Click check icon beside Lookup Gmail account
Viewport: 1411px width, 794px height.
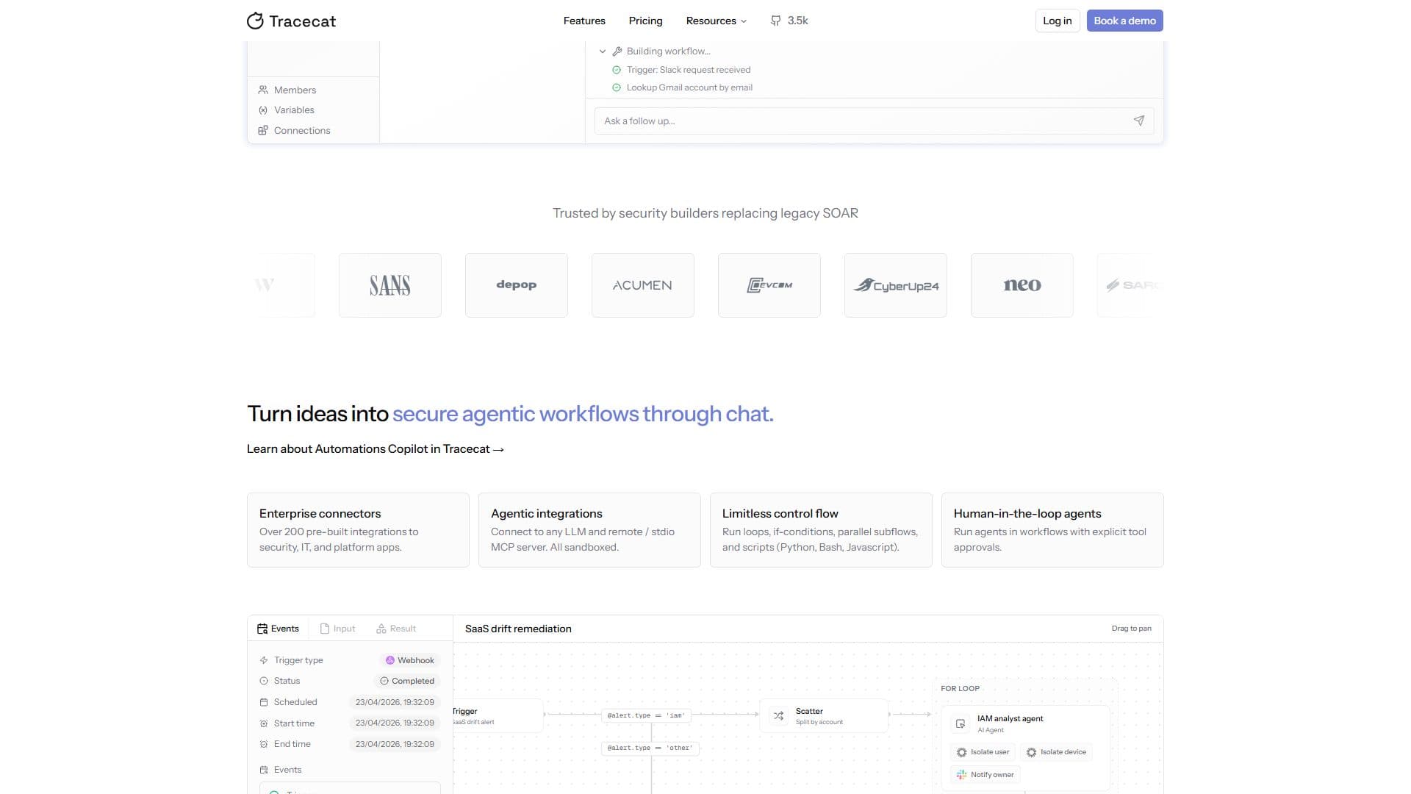pyautogui.click(x=617, y=87)
